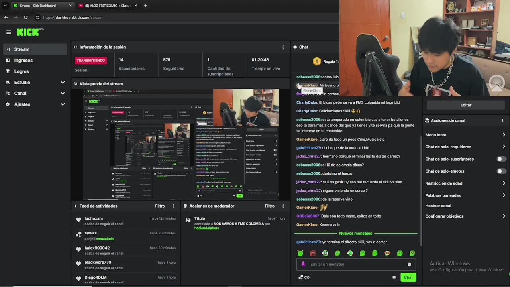
Task: Click username sebasss2006 asking about colombia
Action: point(309,165)
